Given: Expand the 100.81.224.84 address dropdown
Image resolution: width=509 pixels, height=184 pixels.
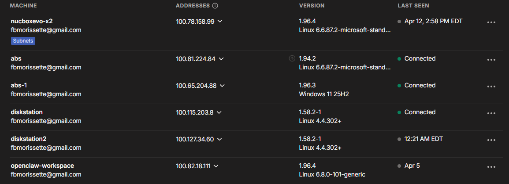Looking at the screenshot, I should click(x=221, y=59).
